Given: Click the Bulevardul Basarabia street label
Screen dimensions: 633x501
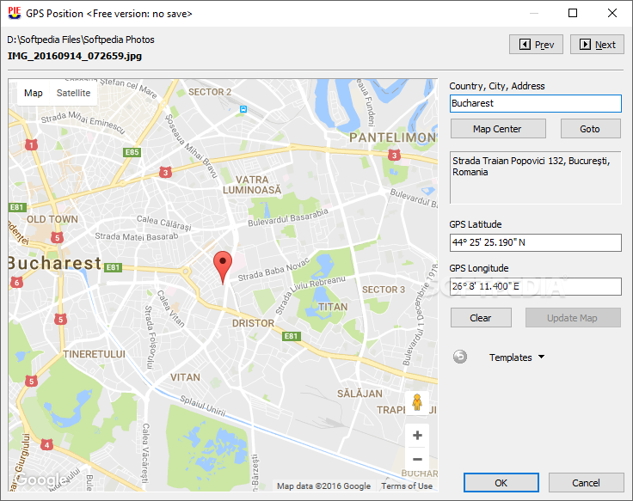Looking at the screenshot, I should pyautogui.click(x=288, y=217).
